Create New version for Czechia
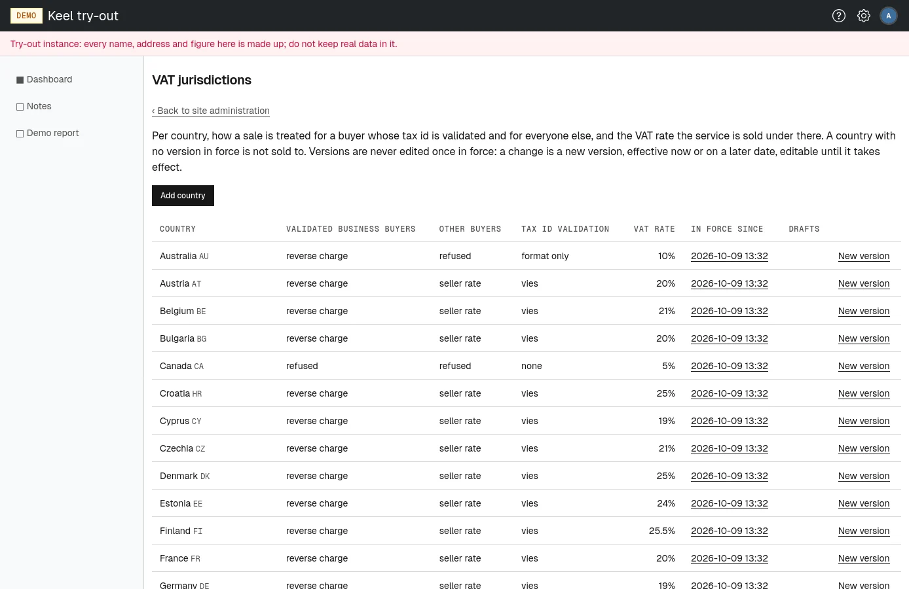 click(x=864, y=448)
